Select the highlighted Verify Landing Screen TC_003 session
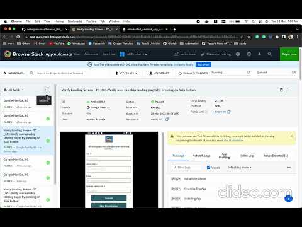The height and width of the screenshot is (227, 302). pos(27,141)
